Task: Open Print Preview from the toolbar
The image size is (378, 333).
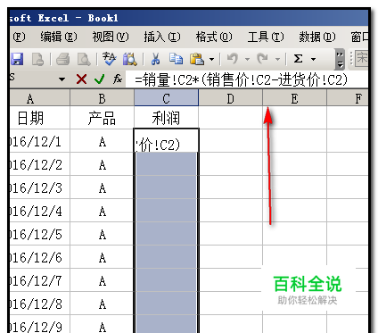Action: [84, 59]
